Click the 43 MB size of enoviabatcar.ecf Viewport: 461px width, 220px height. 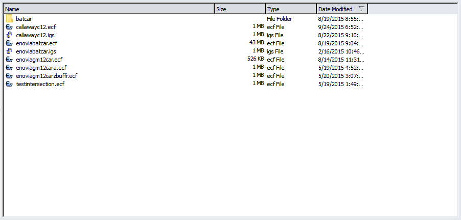click(256, 43)
